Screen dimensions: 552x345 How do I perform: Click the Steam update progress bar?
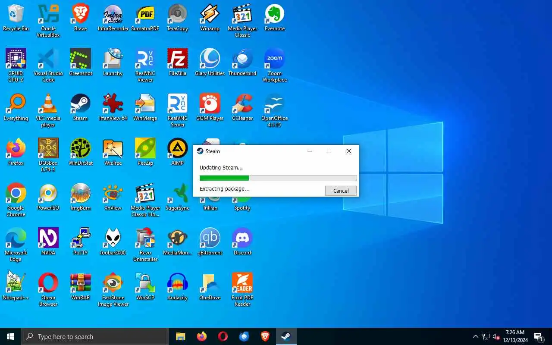pos(278,178)
